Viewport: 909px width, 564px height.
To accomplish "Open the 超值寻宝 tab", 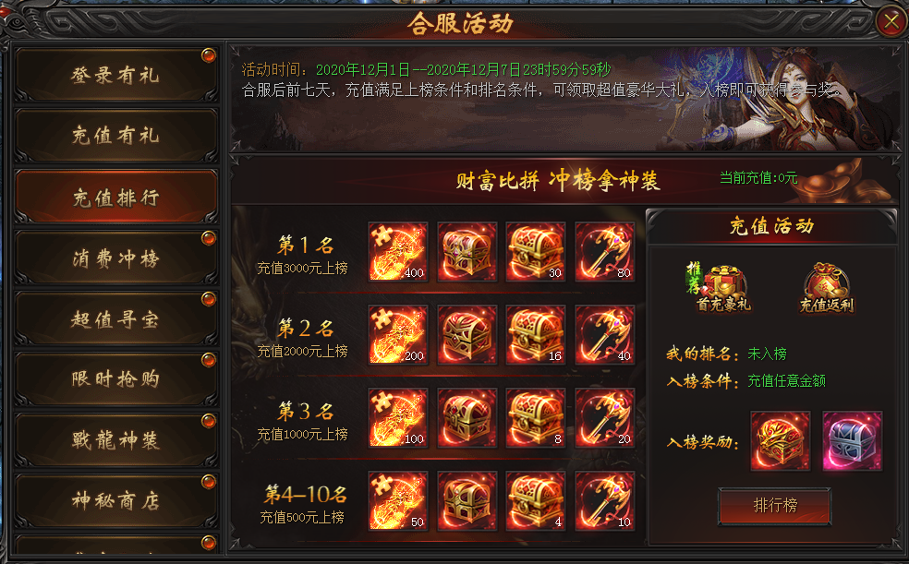I will (116, 319).
